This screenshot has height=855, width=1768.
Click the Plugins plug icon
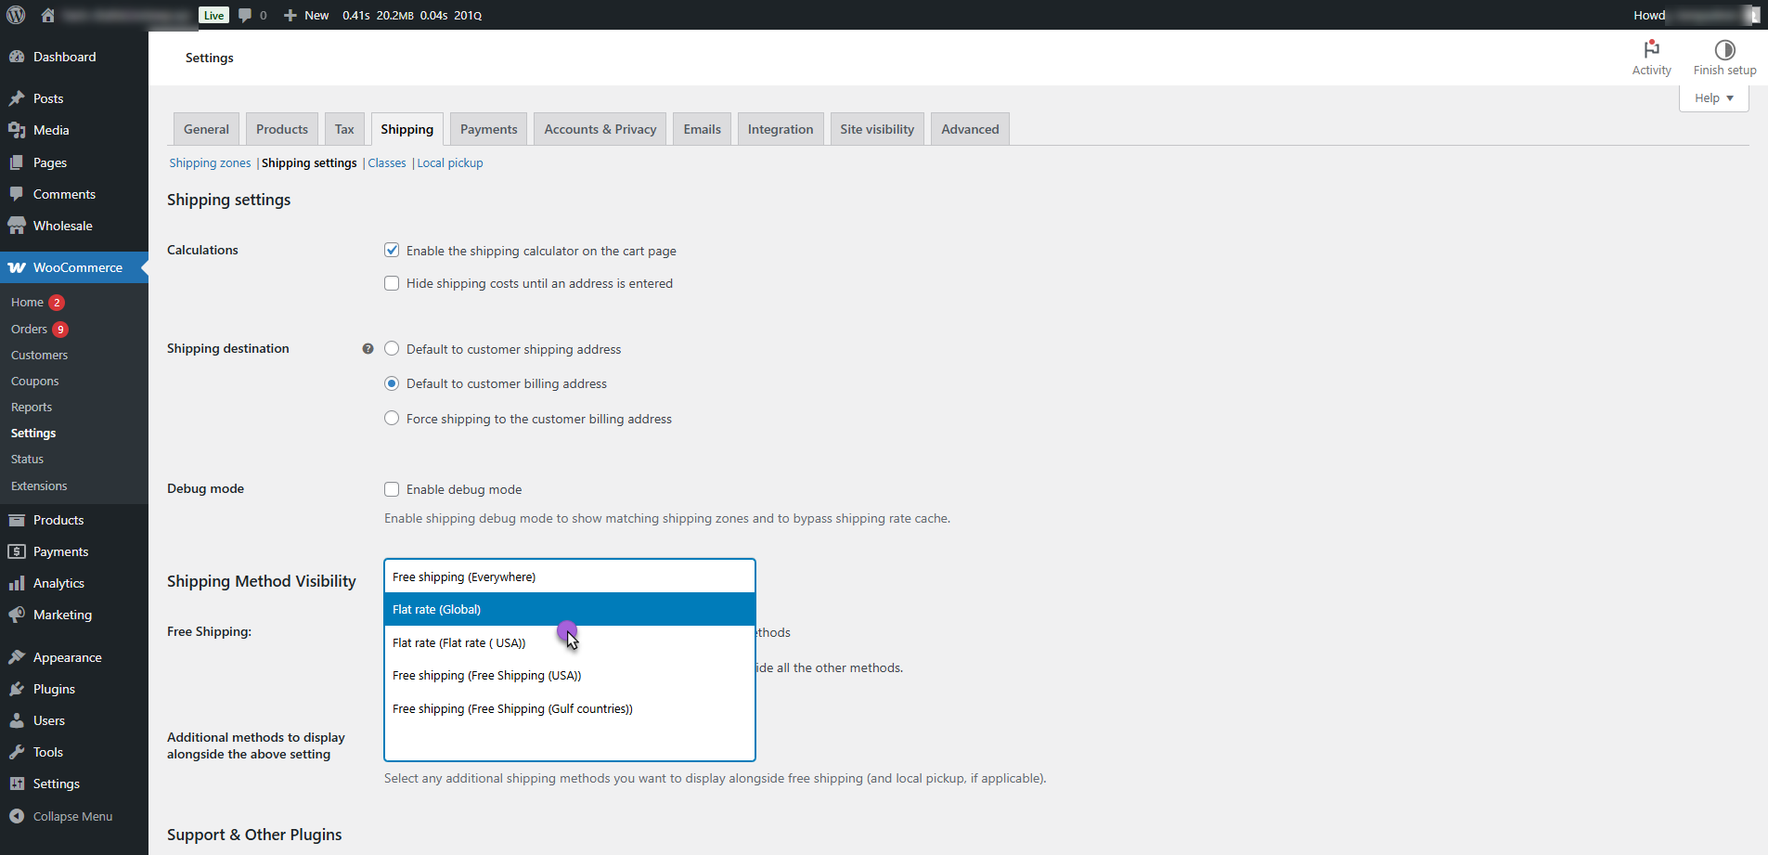[x=17, y=689]
